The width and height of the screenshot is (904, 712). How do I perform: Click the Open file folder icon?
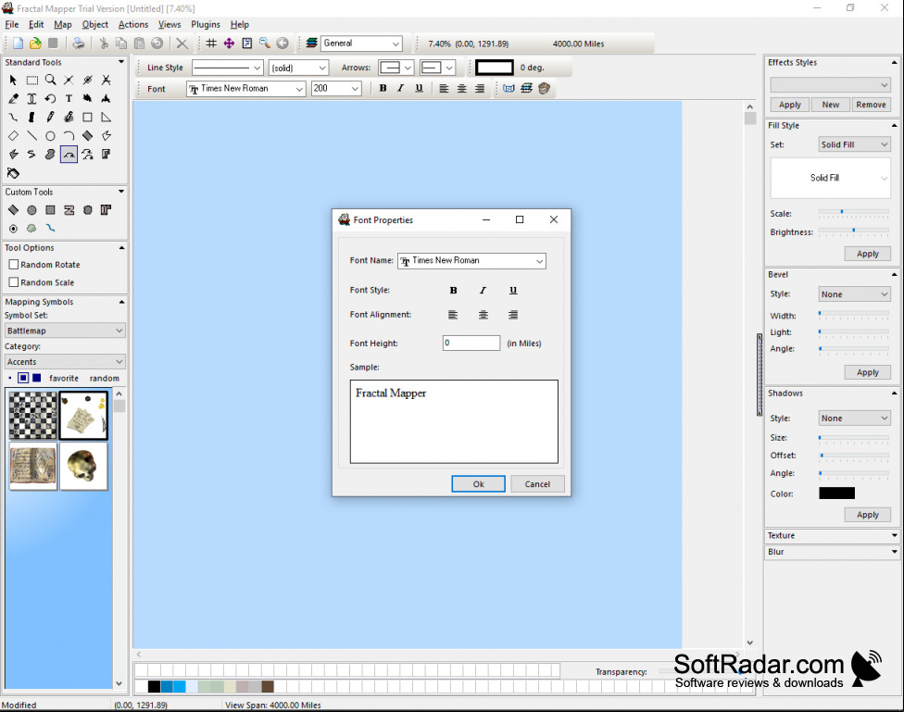[x=35, y=44]
